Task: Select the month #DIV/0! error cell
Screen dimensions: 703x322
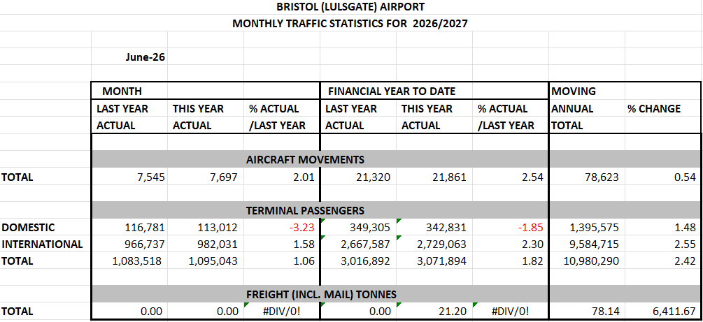Action: point(282,312)
